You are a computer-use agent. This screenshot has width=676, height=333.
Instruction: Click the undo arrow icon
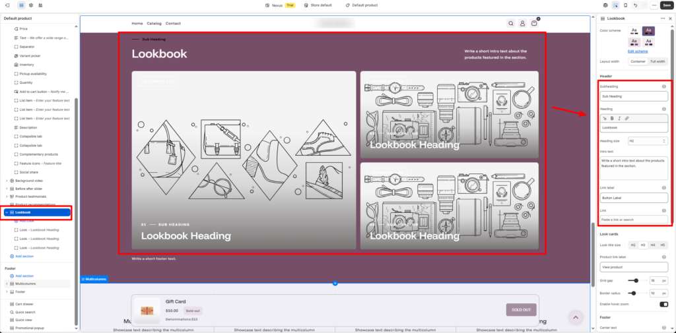[636, 5]
